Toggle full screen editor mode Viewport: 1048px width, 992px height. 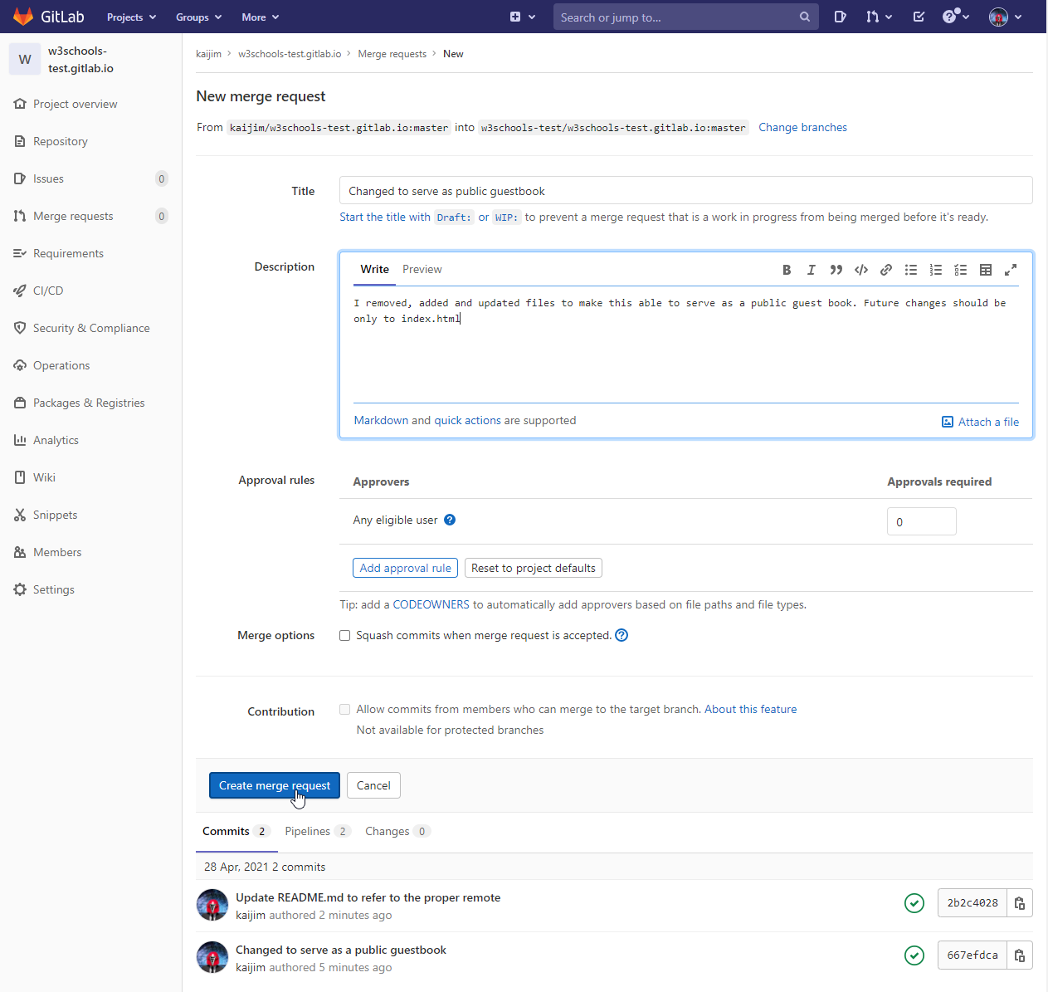1011,270
